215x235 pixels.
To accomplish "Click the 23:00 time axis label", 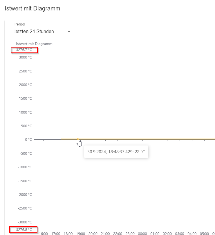I will (x=130, y=233).
